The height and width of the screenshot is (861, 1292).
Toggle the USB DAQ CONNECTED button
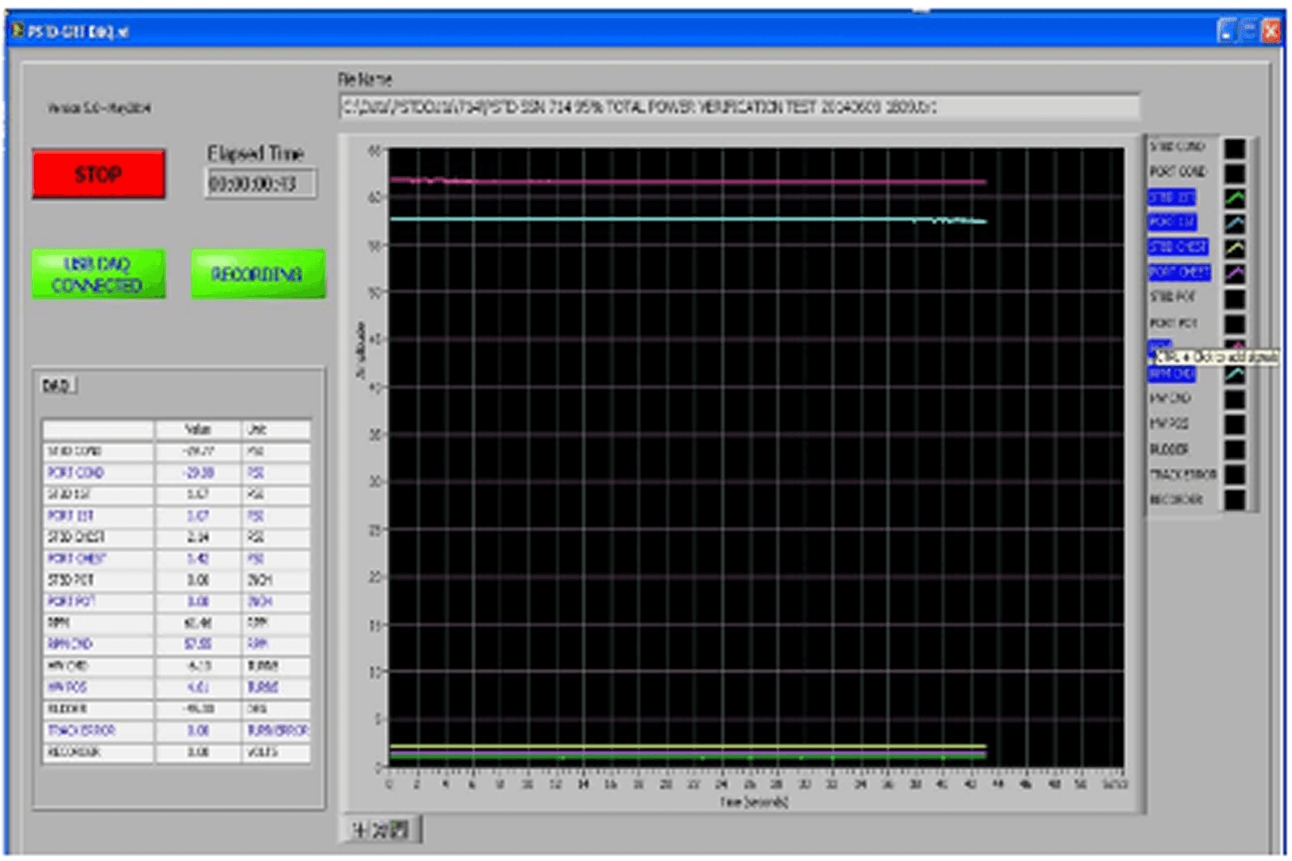click(x=98, y=274)
